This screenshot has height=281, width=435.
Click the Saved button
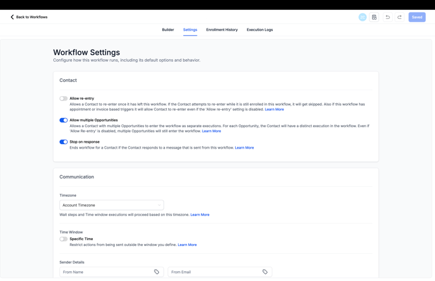point(417,18)
